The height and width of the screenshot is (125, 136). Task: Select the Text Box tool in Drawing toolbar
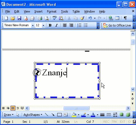(x=66, y=115)
